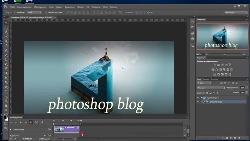Open the History panel icon in collapsed dock
This screenshot has width=250, height=141.
point(193,22)
